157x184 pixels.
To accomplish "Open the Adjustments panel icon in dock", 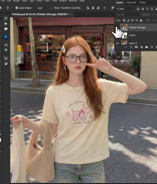I will [6, 63].
